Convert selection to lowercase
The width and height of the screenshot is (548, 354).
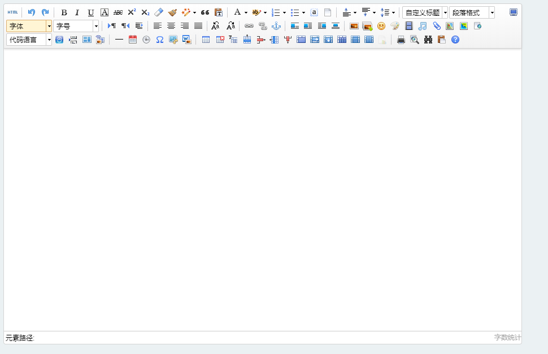click(x=230, y=26)
